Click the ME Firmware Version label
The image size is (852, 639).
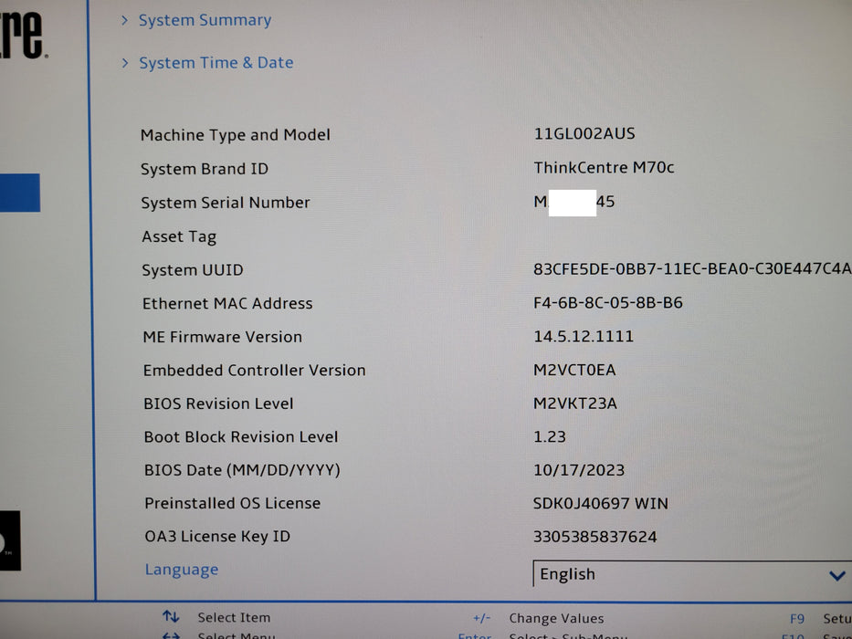(222, 337)
